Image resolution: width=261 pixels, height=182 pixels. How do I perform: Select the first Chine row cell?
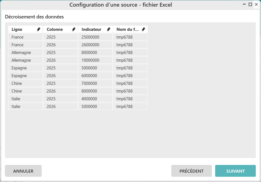(x=17, y=83)
